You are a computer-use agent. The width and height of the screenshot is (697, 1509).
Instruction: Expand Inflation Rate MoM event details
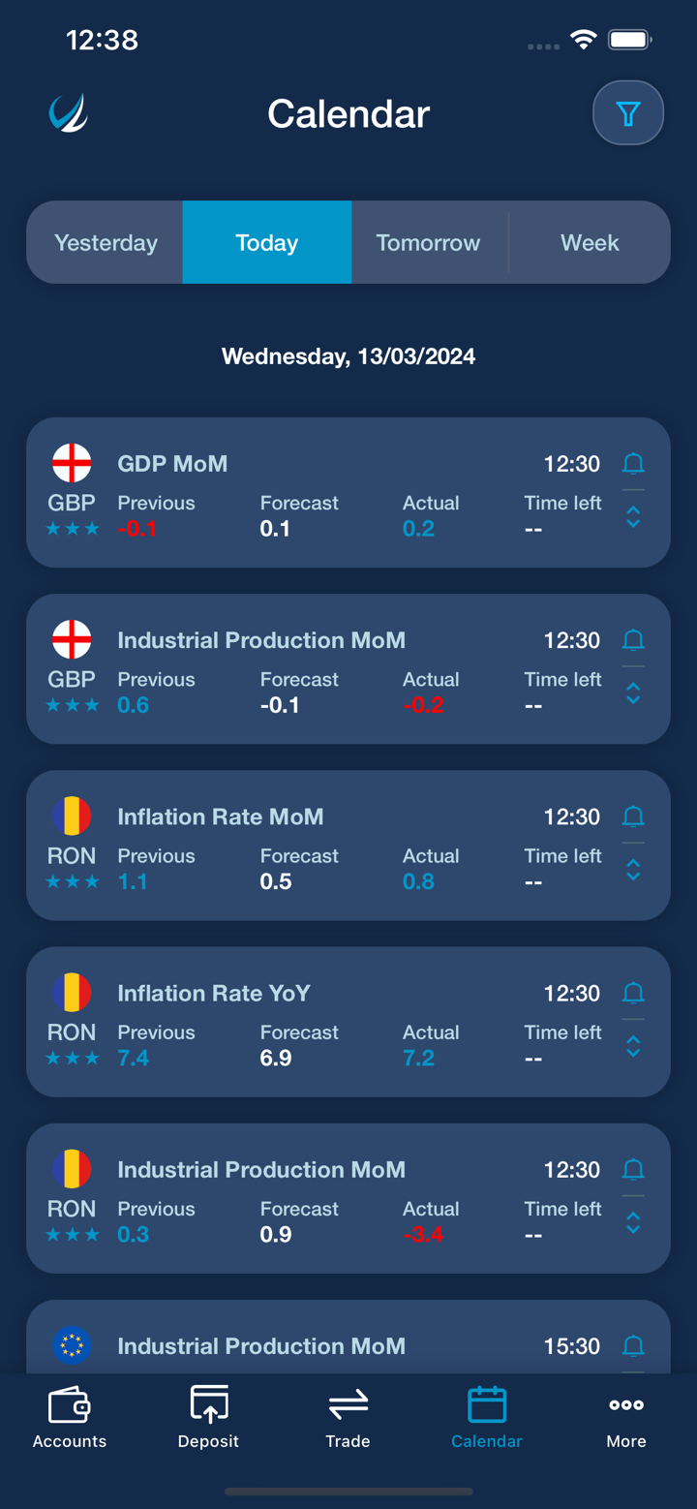pos(633,870)
